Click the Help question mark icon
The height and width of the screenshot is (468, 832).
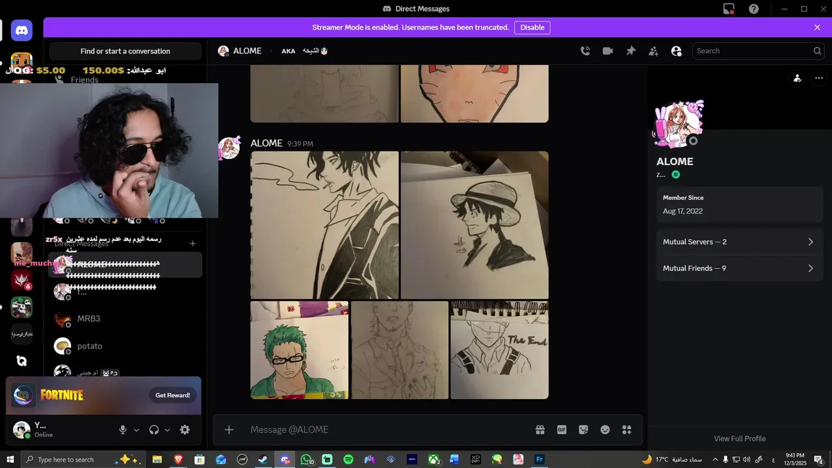[x=753, y=8]
